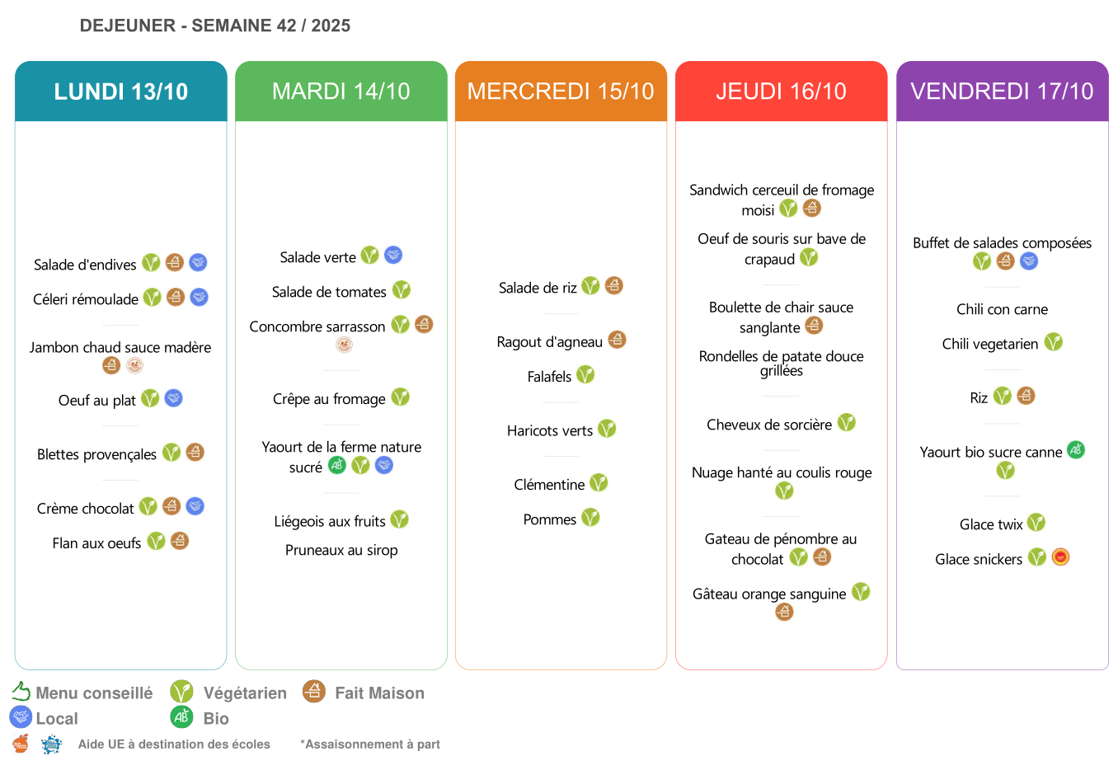Click the Local icon next to Oeuf au plat
This screenshot has width=1118, height=770.
173,398
